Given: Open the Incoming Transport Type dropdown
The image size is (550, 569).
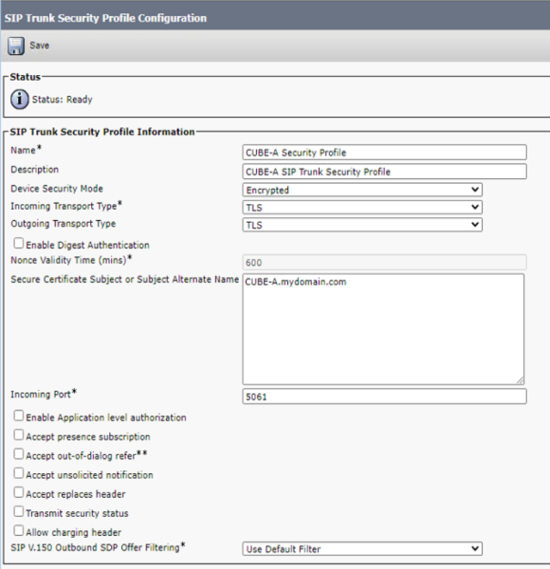Looking at the screenshot, I should click(362, 207).
